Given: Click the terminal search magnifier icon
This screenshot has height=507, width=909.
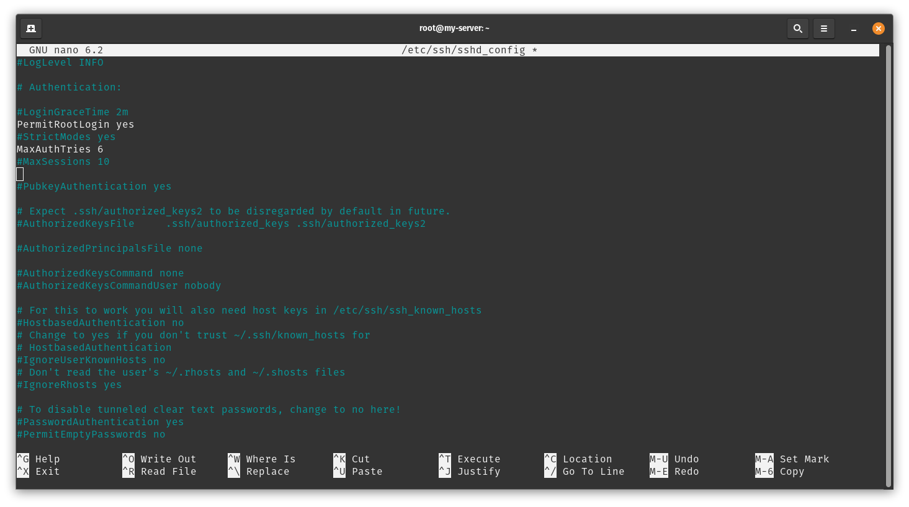Looking at the screenshot, I should click(798, 29).
